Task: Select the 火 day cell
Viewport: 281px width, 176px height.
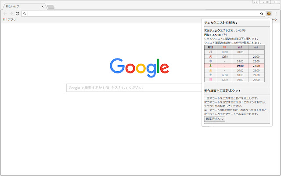Action: coord(211,57)
